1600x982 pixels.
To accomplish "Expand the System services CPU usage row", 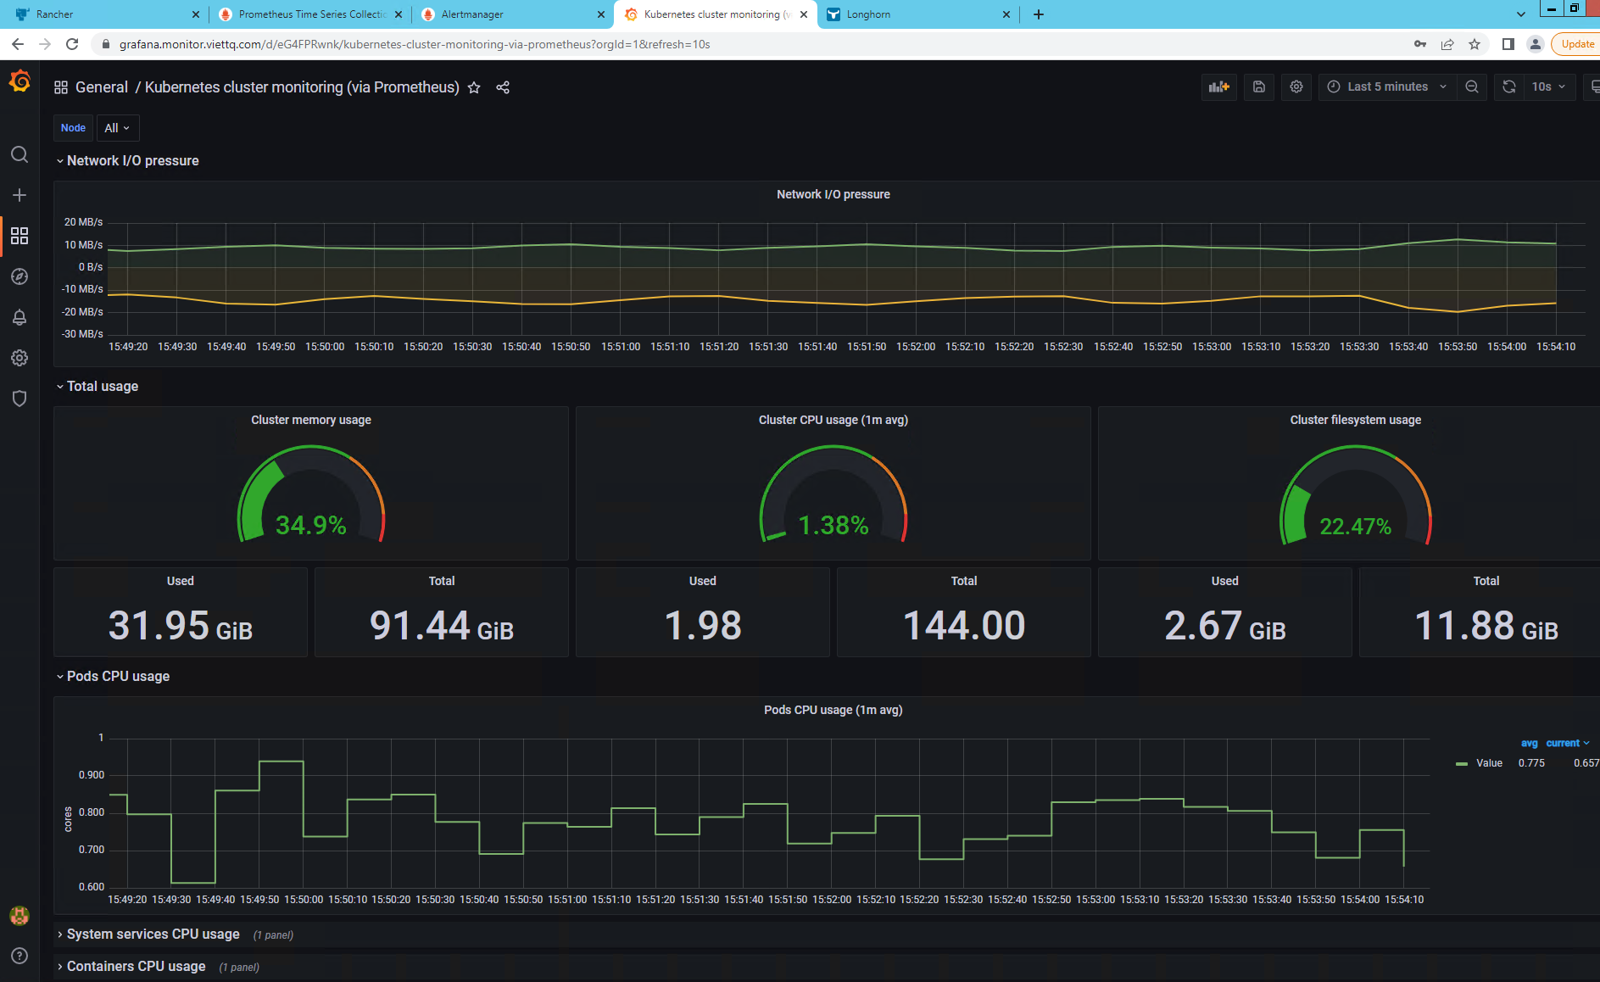I will click(x=153, y=934).
